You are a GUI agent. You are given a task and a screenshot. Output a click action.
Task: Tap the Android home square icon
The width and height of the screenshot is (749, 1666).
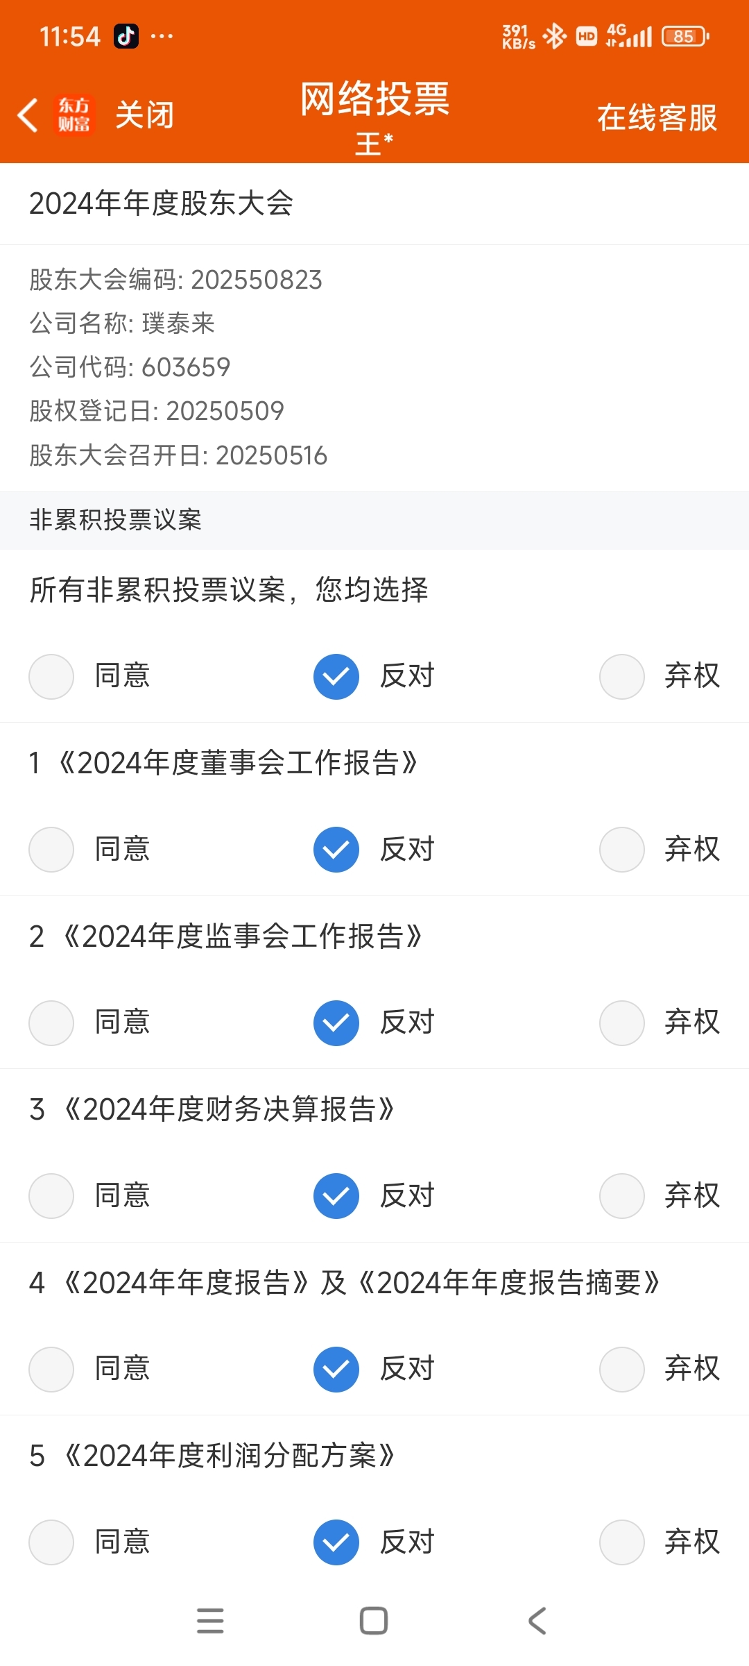point(374,1621)
